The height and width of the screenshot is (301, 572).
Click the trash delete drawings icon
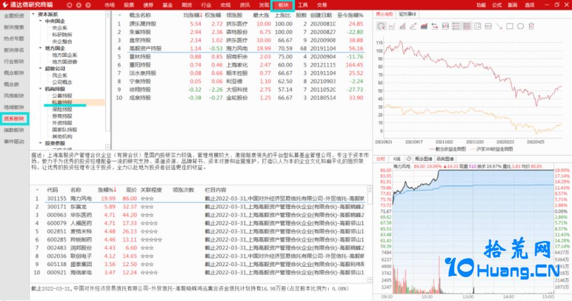[x=531, y=26]
